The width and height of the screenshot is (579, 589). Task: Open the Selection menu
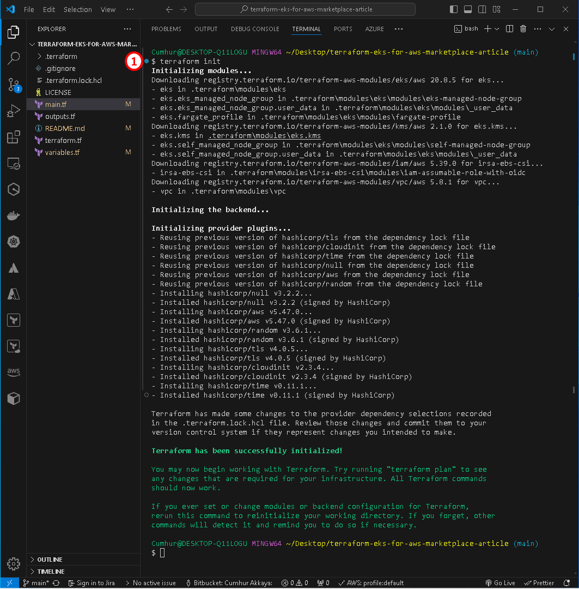[78, 9]
